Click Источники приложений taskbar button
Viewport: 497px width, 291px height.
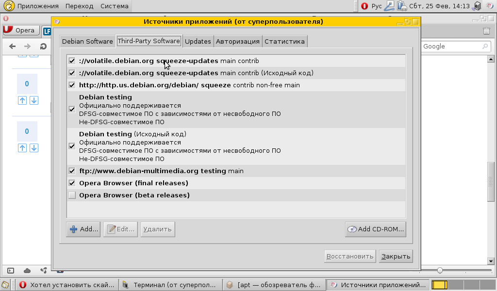[x=378, y=285]
